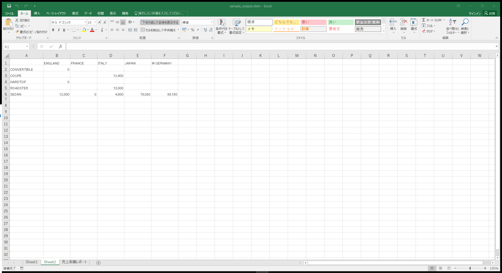This screenshot has width=502, height=273.
Task: Click the decrease decimal icon
Action: tap(211, 30)
